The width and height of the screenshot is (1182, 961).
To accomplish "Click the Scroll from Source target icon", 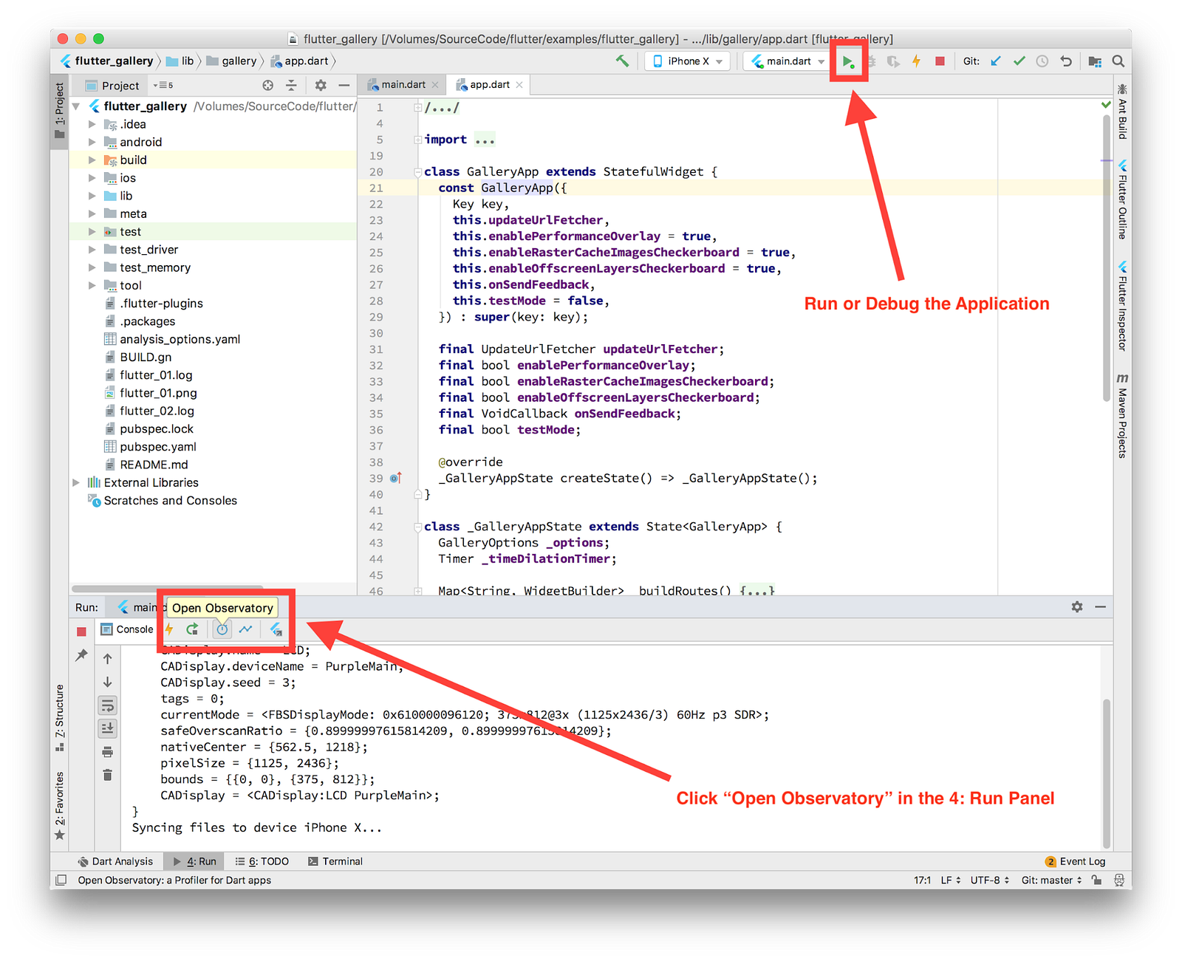I will 268,86.
